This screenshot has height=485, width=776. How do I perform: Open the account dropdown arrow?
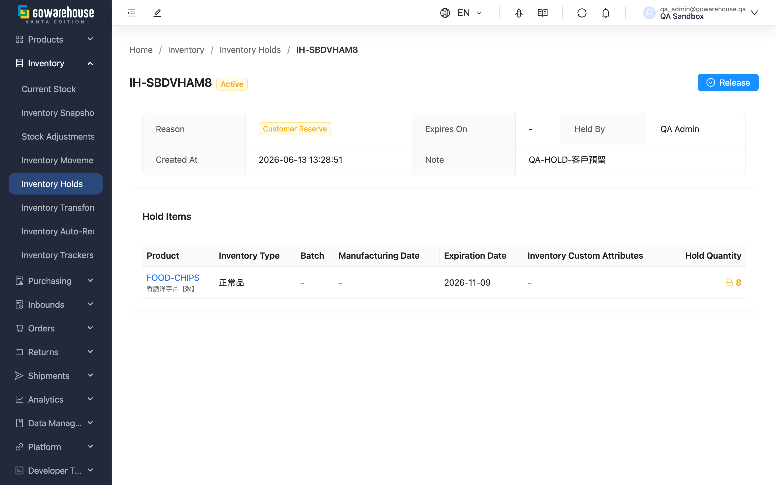click(754, 13)
